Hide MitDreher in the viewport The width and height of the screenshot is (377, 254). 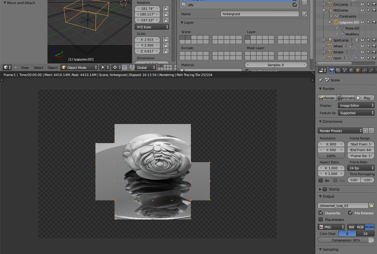click(362, 10)
